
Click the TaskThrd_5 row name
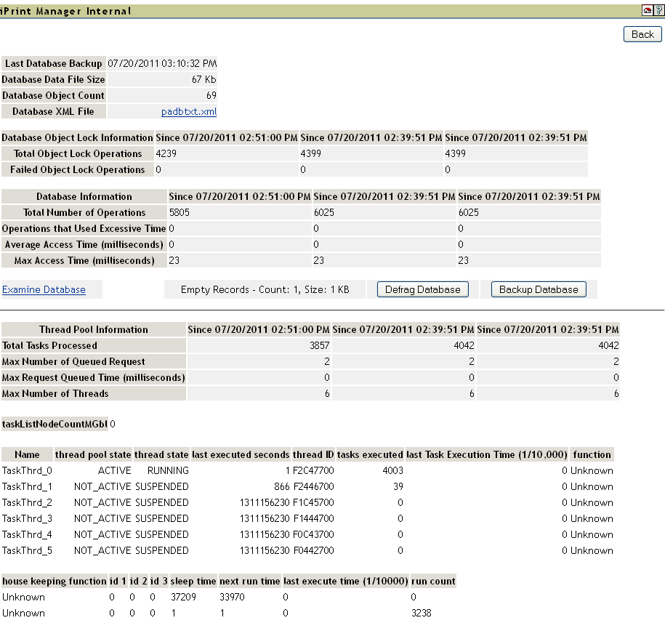[x=27, y=550]
